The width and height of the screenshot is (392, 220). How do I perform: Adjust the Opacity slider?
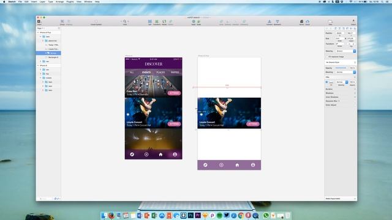341,68
